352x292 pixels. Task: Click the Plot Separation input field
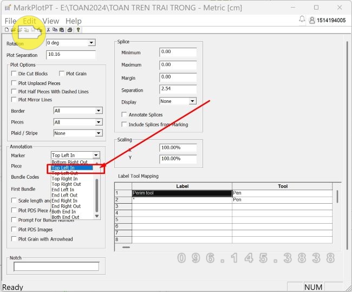pyautogui.click(x=71, y=55)
